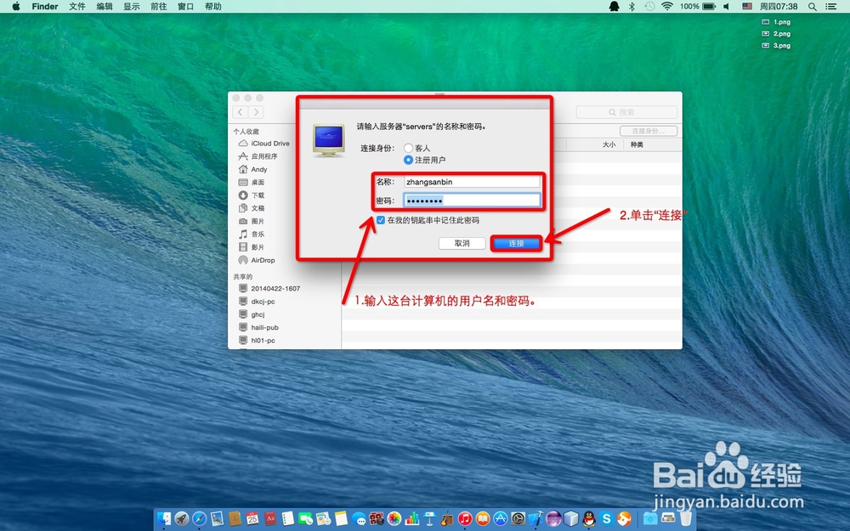Open iTunes in the Dock
Image resolution: width=850 pixels, height=531 pixels.
[465, 518]
